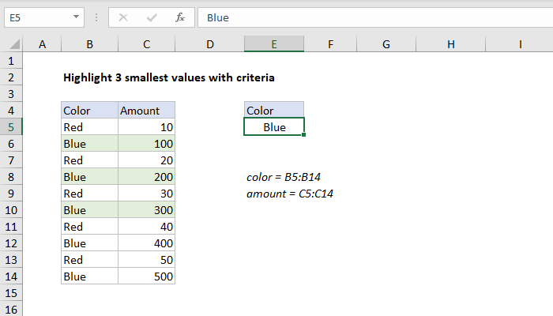This screenshot has height=316, width=553.
Task: Select row 10 header
Action: 11,210
